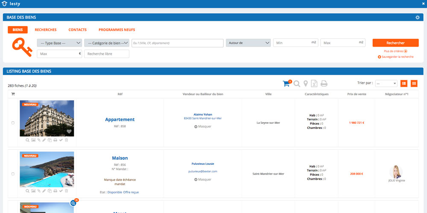Image resolution: width=427 pixels, height=213 pixels.
Task: Open contact Puluvieux Lousie link
Action: (202, 164)
